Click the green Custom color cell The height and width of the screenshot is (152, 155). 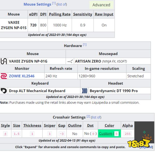tap(109, 133)
